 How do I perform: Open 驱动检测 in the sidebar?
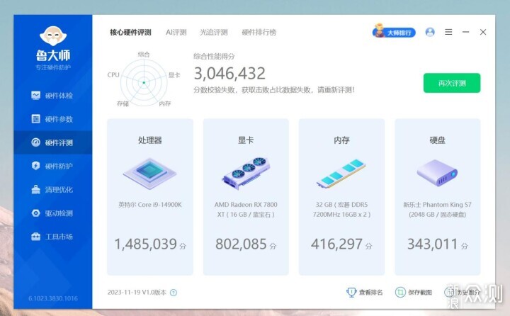coord(52,213)
